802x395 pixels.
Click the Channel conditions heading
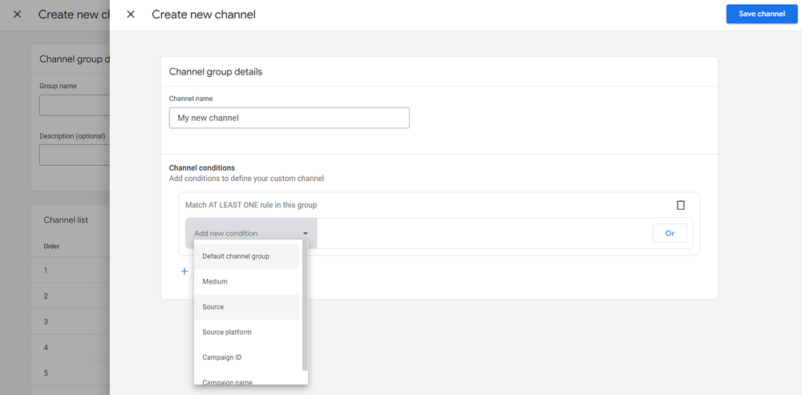pyautogui.click(x=202, y=167)
